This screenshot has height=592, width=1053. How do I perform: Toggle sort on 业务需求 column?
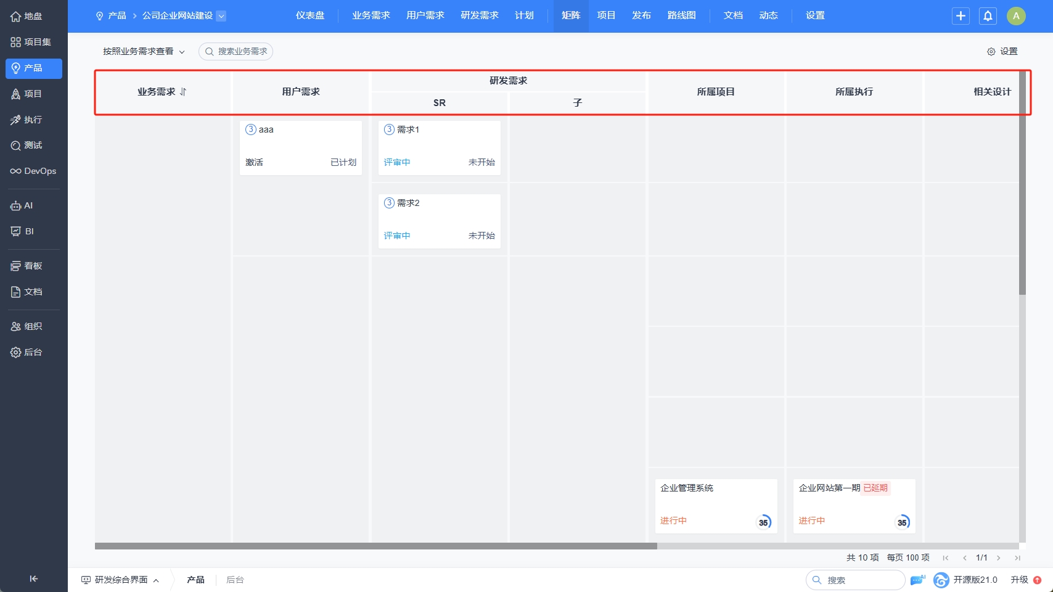click(183, 92)
